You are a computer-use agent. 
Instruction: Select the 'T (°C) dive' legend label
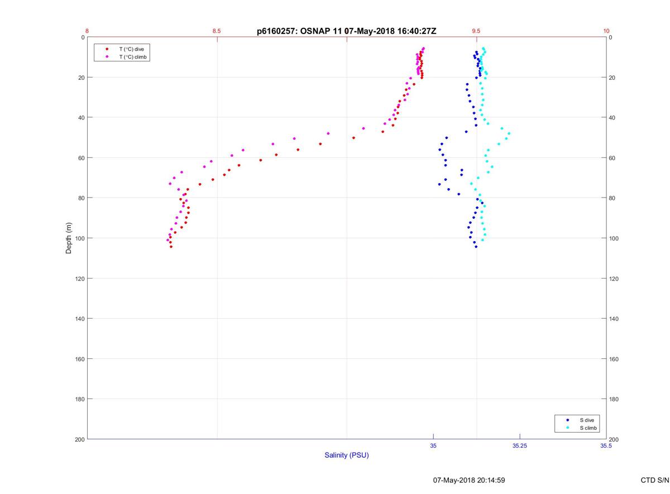131,49
